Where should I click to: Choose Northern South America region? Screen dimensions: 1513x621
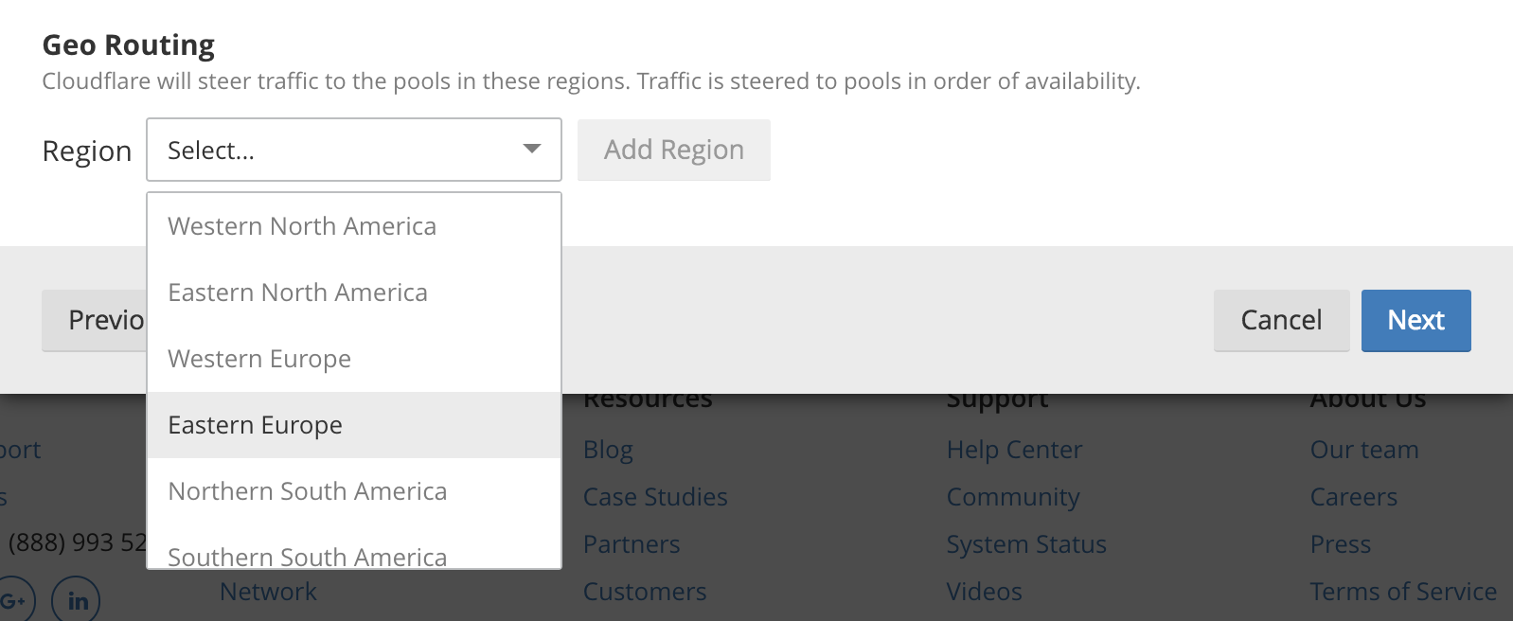pyautogui.click(x=308, y=491)
